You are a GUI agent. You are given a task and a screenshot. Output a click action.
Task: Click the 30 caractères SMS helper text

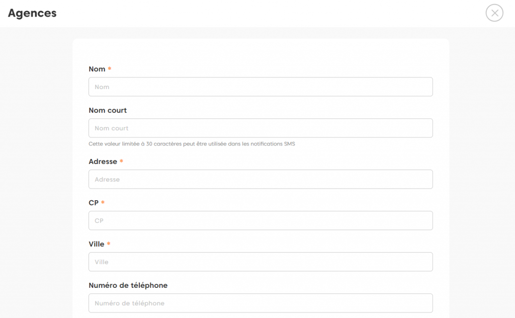coord(192,144)
